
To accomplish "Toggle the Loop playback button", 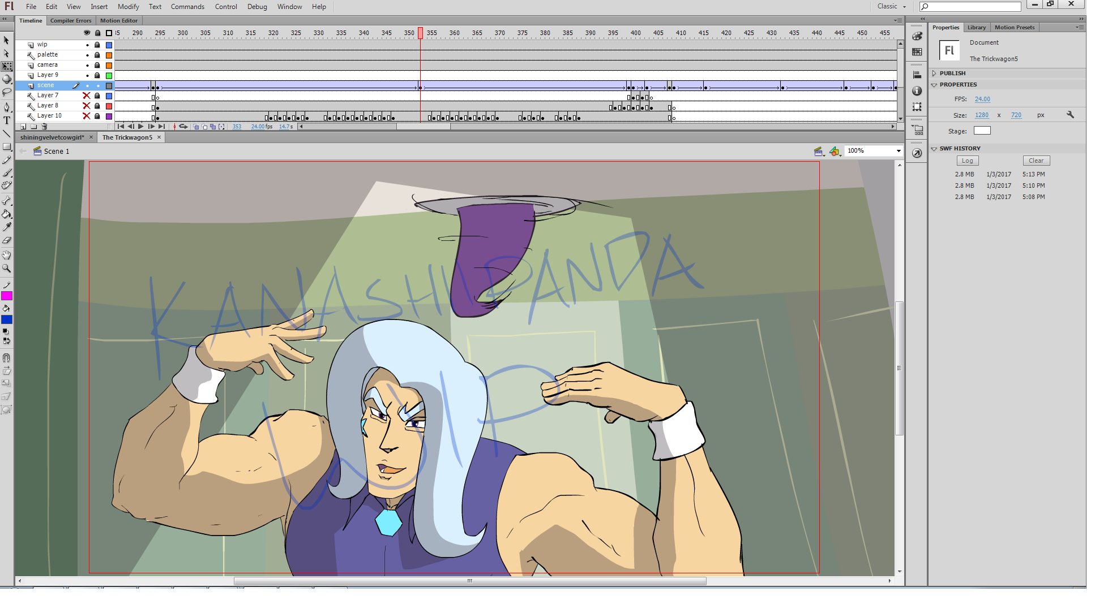I will pyautogui.click(x=183, y=127).
